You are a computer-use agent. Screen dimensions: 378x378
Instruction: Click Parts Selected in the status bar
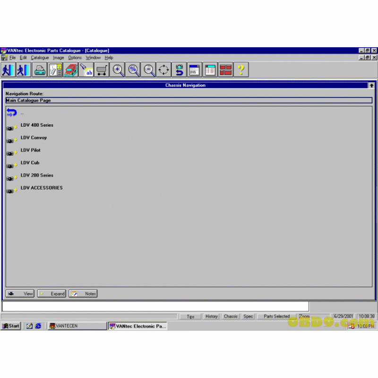(277, 316)
